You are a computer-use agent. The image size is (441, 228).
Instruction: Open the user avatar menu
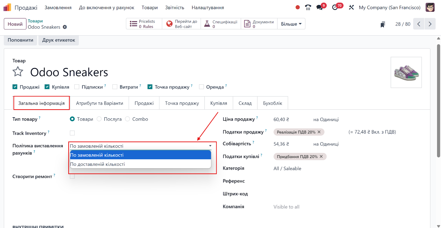point(430,7)
